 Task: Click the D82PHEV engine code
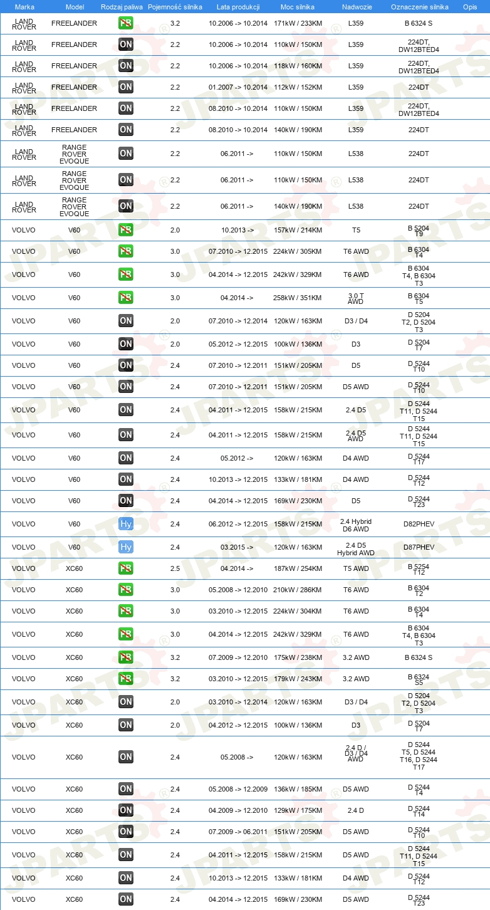(419, 524)
